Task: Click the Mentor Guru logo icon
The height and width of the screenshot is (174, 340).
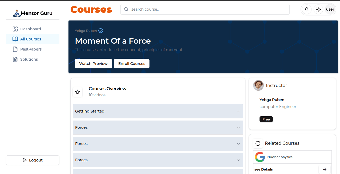Action: pos(17,13)
